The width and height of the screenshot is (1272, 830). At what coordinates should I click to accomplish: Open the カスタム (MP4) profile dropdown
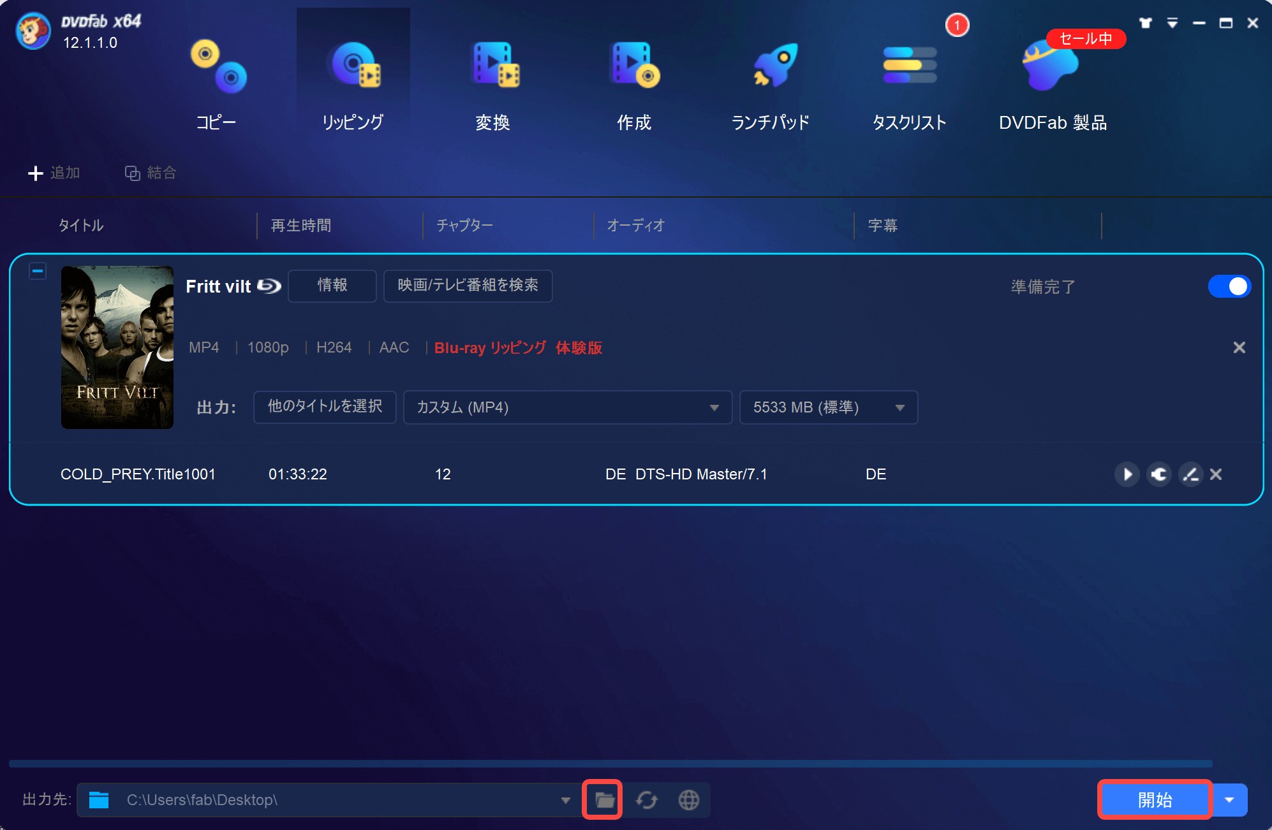click(x=568, y=407)
